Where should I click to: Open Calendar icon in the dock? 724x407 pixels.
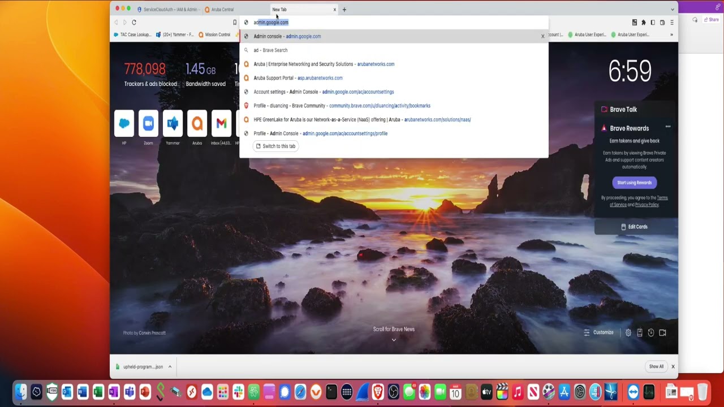click(x=455, y=391)
